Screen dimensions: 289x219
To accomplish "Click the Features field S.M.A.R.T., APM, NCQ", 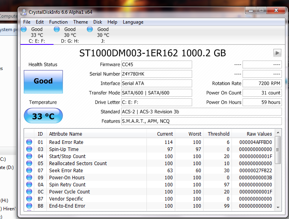I will (202, 121).
